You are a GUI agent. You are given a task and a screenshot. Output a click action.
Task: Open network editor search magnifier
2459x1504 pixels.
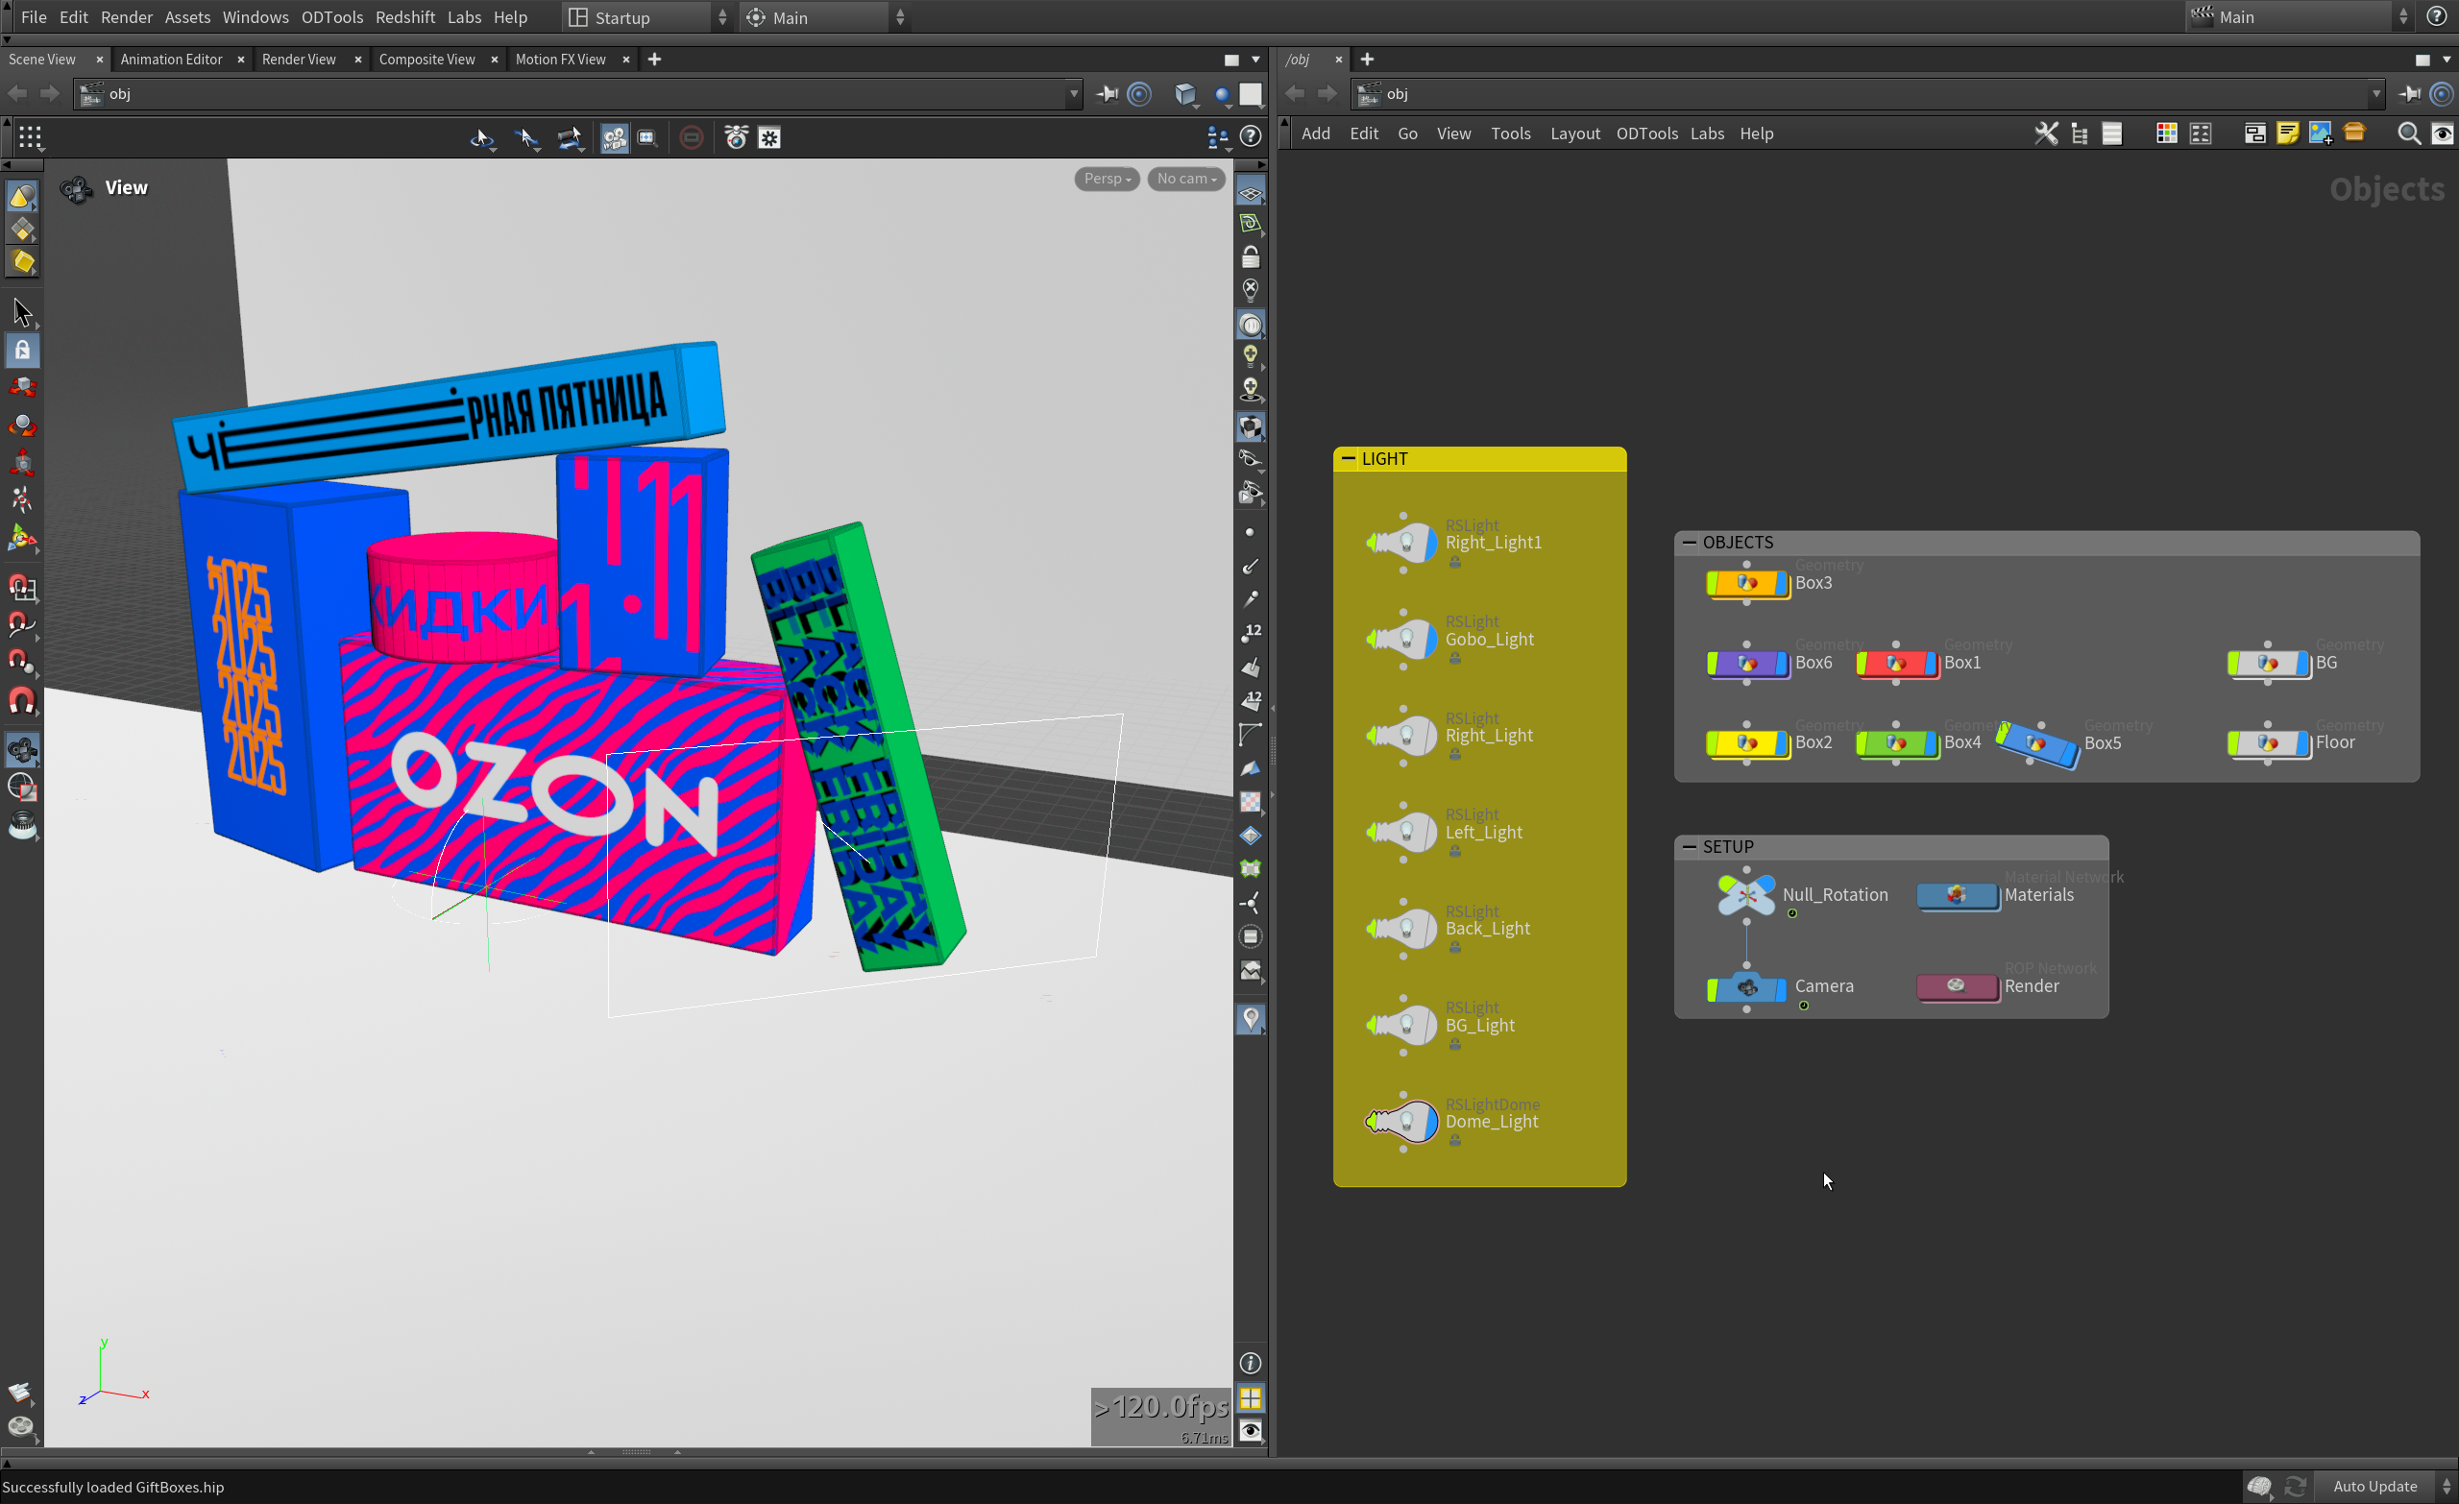pos(2407,133)
